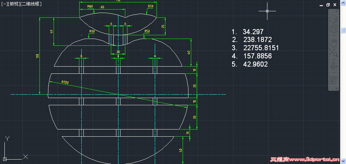
Task: Select text line '3. 22755.8151'
Action: pyautogui.click(x=255, y=48)
